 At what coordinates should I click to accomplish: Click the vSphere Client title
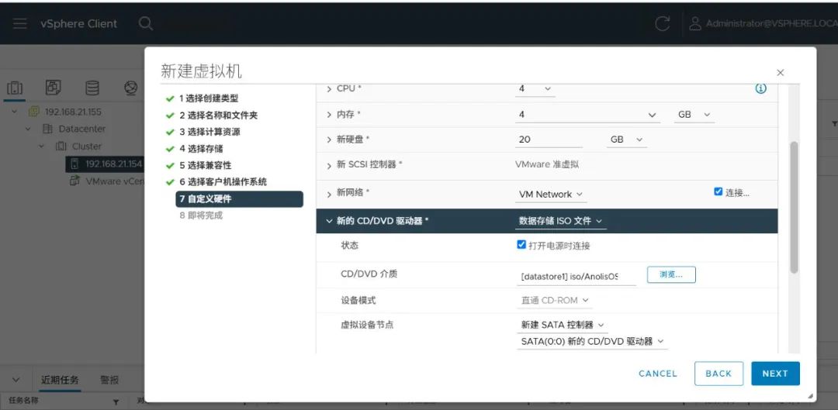(78, 23)
